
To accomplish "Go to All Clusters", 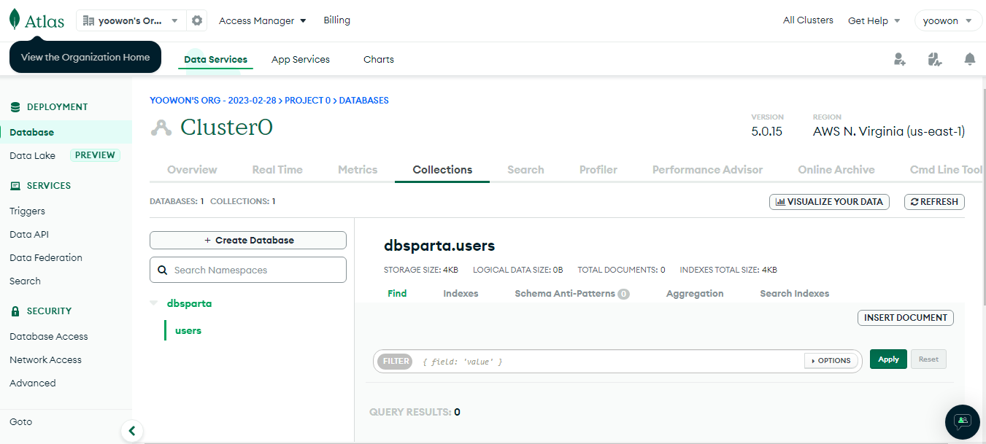I will [x=808, y=20].
